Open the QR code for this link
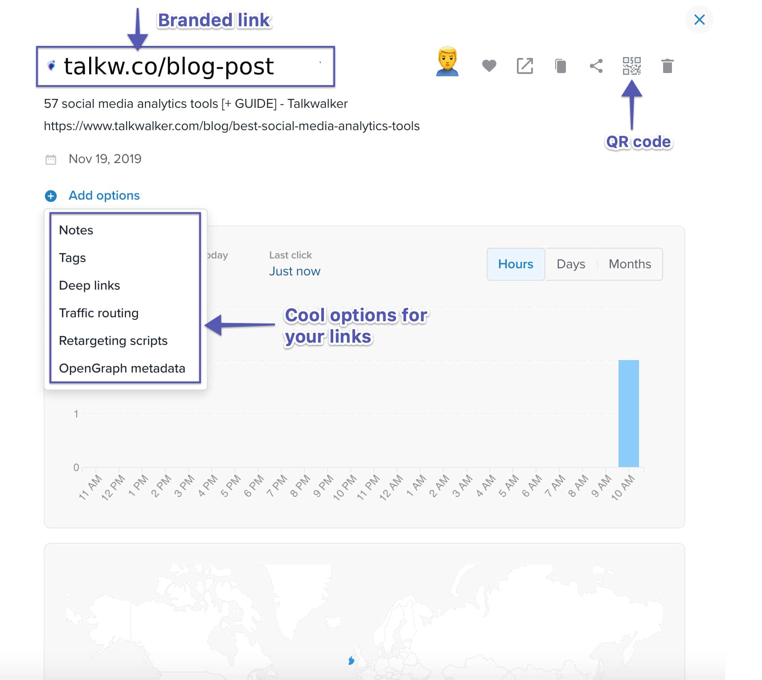This screenshot has width=762, height=680. click(631, 66)
